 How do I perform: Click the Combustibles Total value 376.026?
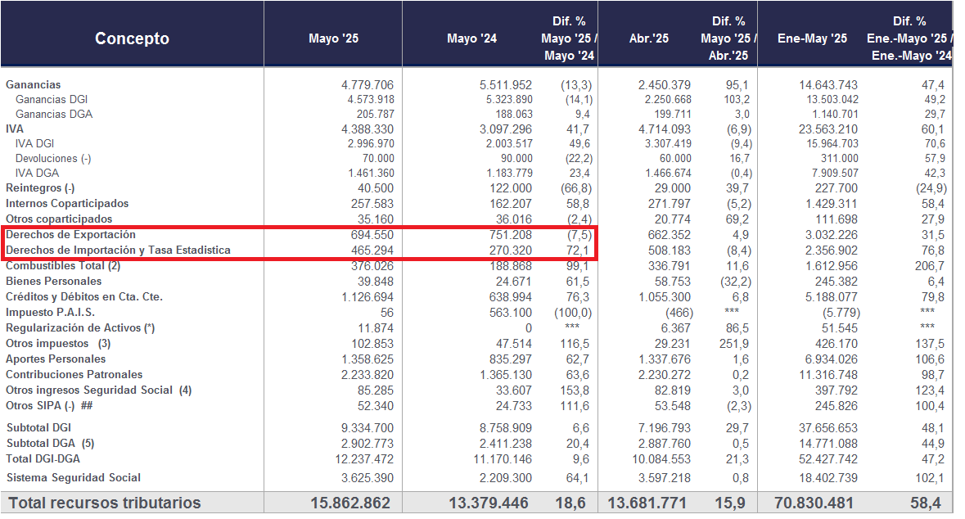tap(373, 266)
